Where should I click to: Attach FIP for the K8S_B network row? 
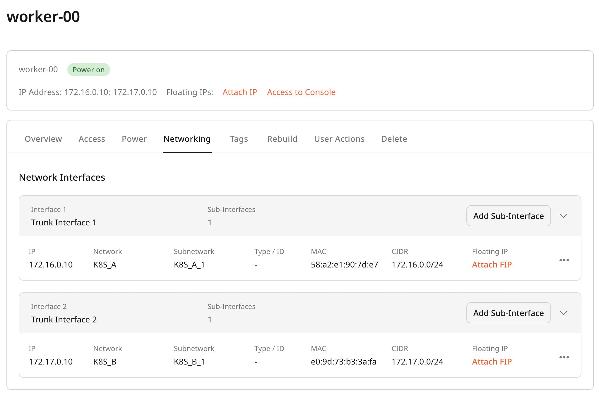pos(492,362)
